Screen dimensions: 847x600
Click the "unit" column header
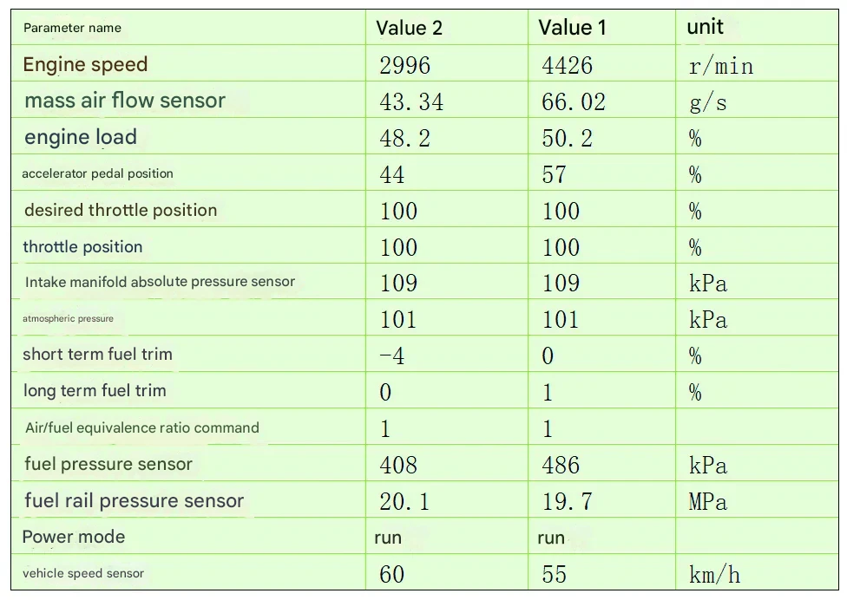705,27
